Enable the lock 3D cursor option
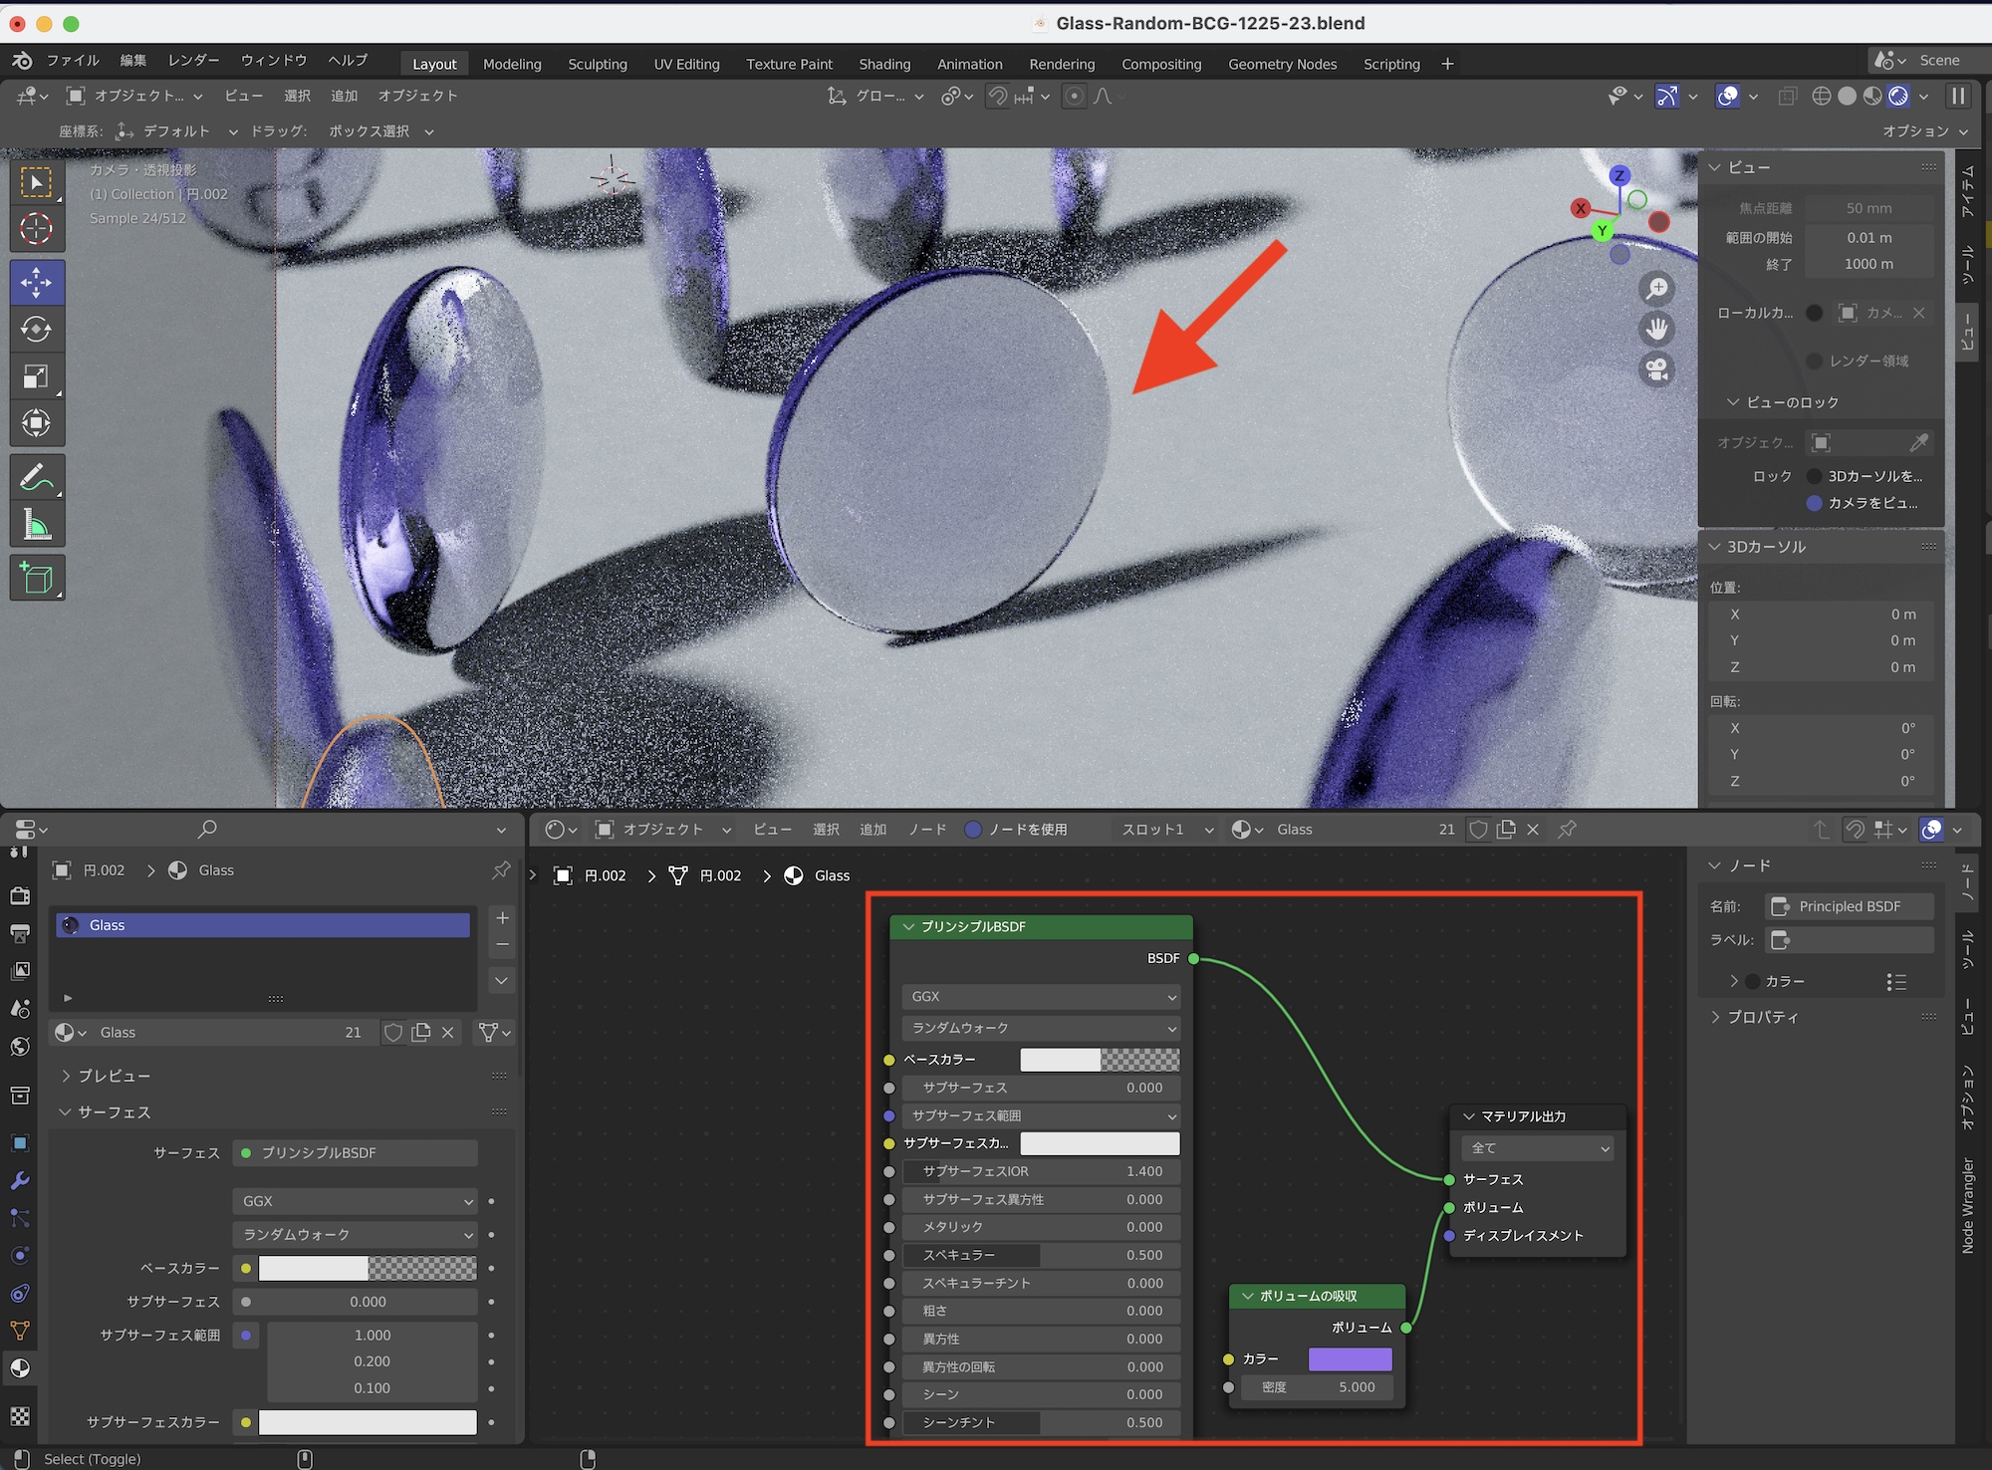1992x1470 pixels. tap(1815, 476)
